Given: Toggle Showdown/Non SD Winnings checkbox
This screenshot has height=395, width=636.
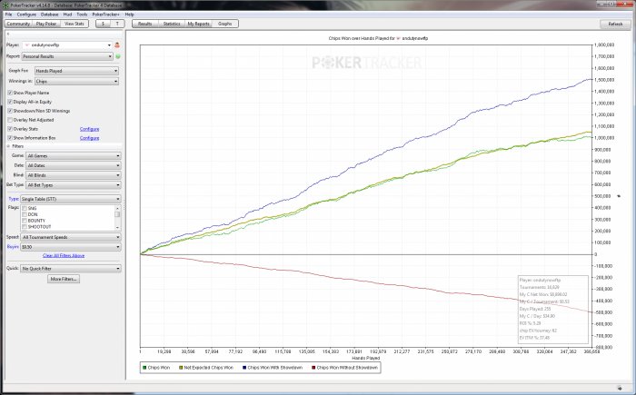Looking at the screenshot, I should point(10,111).
